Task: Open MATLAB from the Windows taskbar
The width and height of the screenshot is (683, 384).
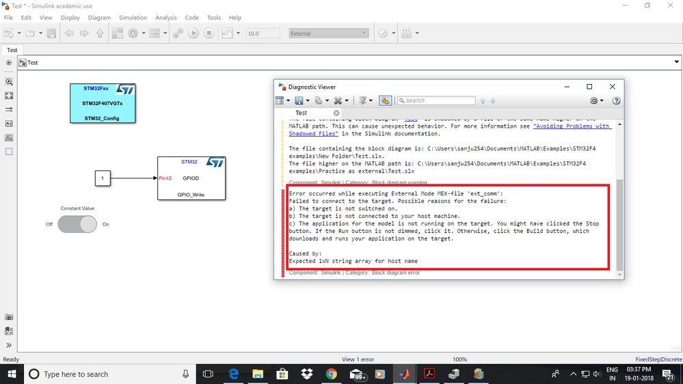Action: pos(405,374)
